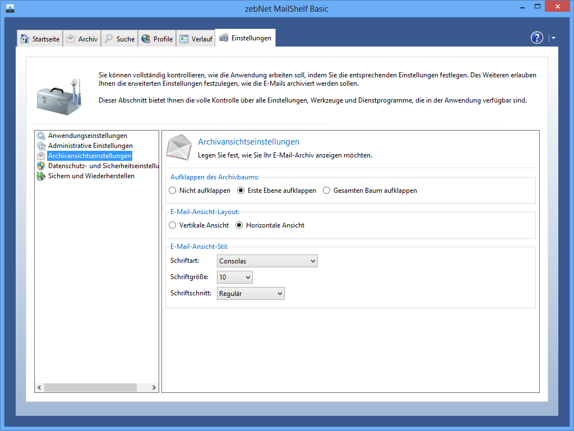Click the help question mark icon
Screen dimensions: 574x431
pyautogui.click(x=536, y=38)
